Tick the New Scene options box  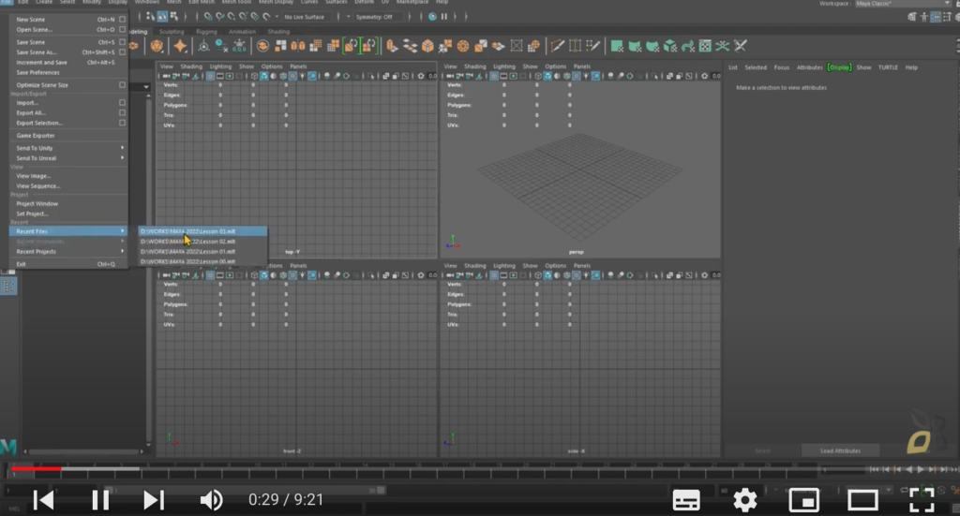[x=123, y=20]
